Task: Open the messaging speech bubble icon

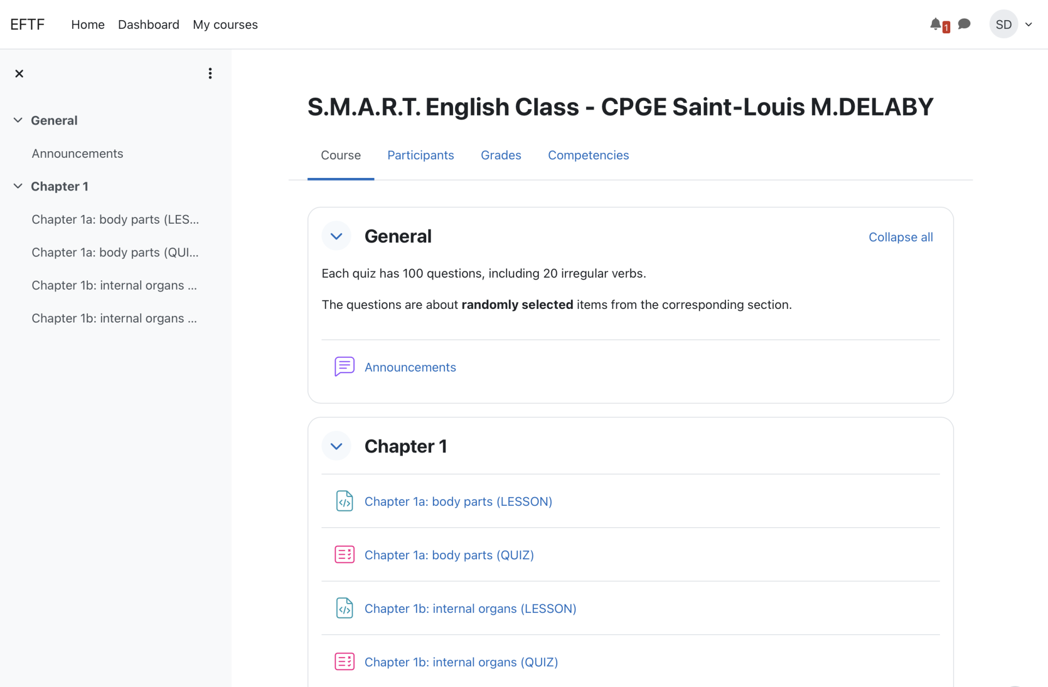Action: [964, 24]
